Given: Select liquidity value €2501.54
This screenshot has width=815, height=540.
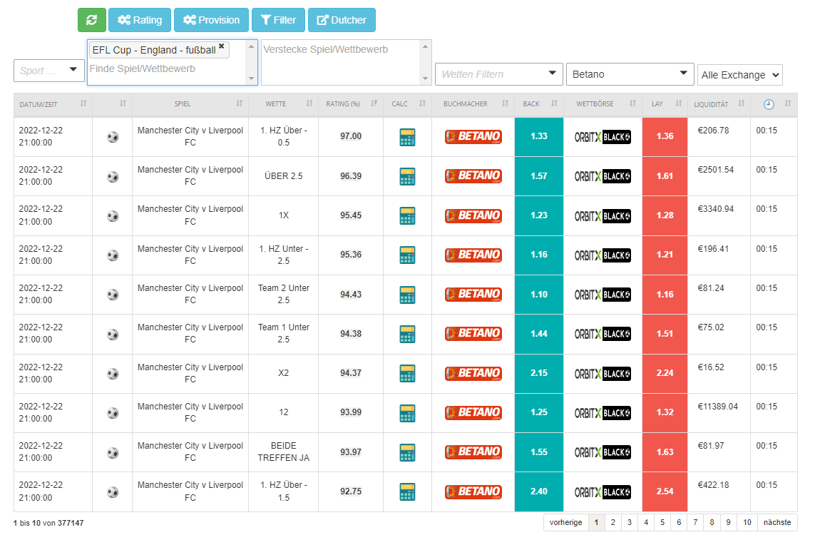Looking at the screenshot, I should 716,170.
